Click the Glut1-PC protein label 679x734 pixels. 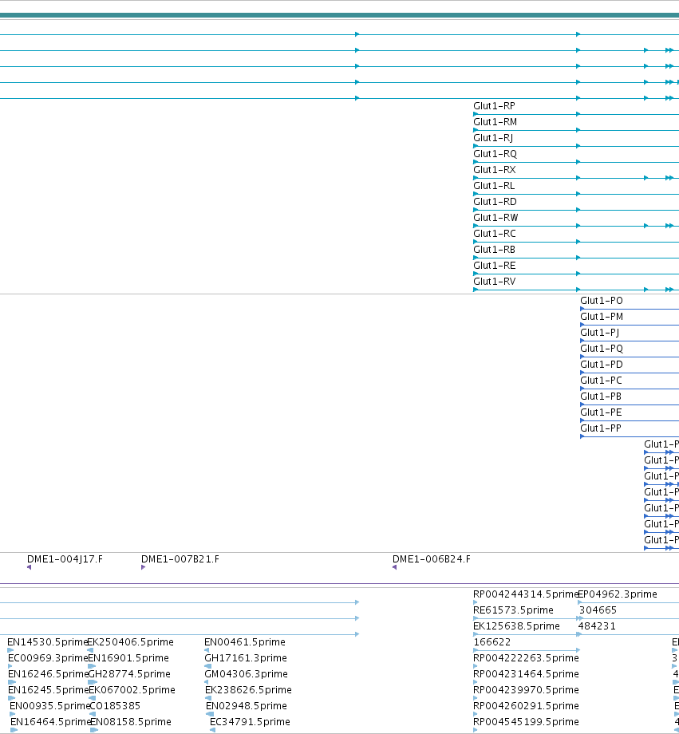click(602, 381)
